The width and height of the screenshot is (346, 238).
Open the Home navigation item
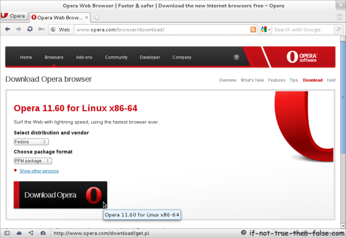[26, 57]
